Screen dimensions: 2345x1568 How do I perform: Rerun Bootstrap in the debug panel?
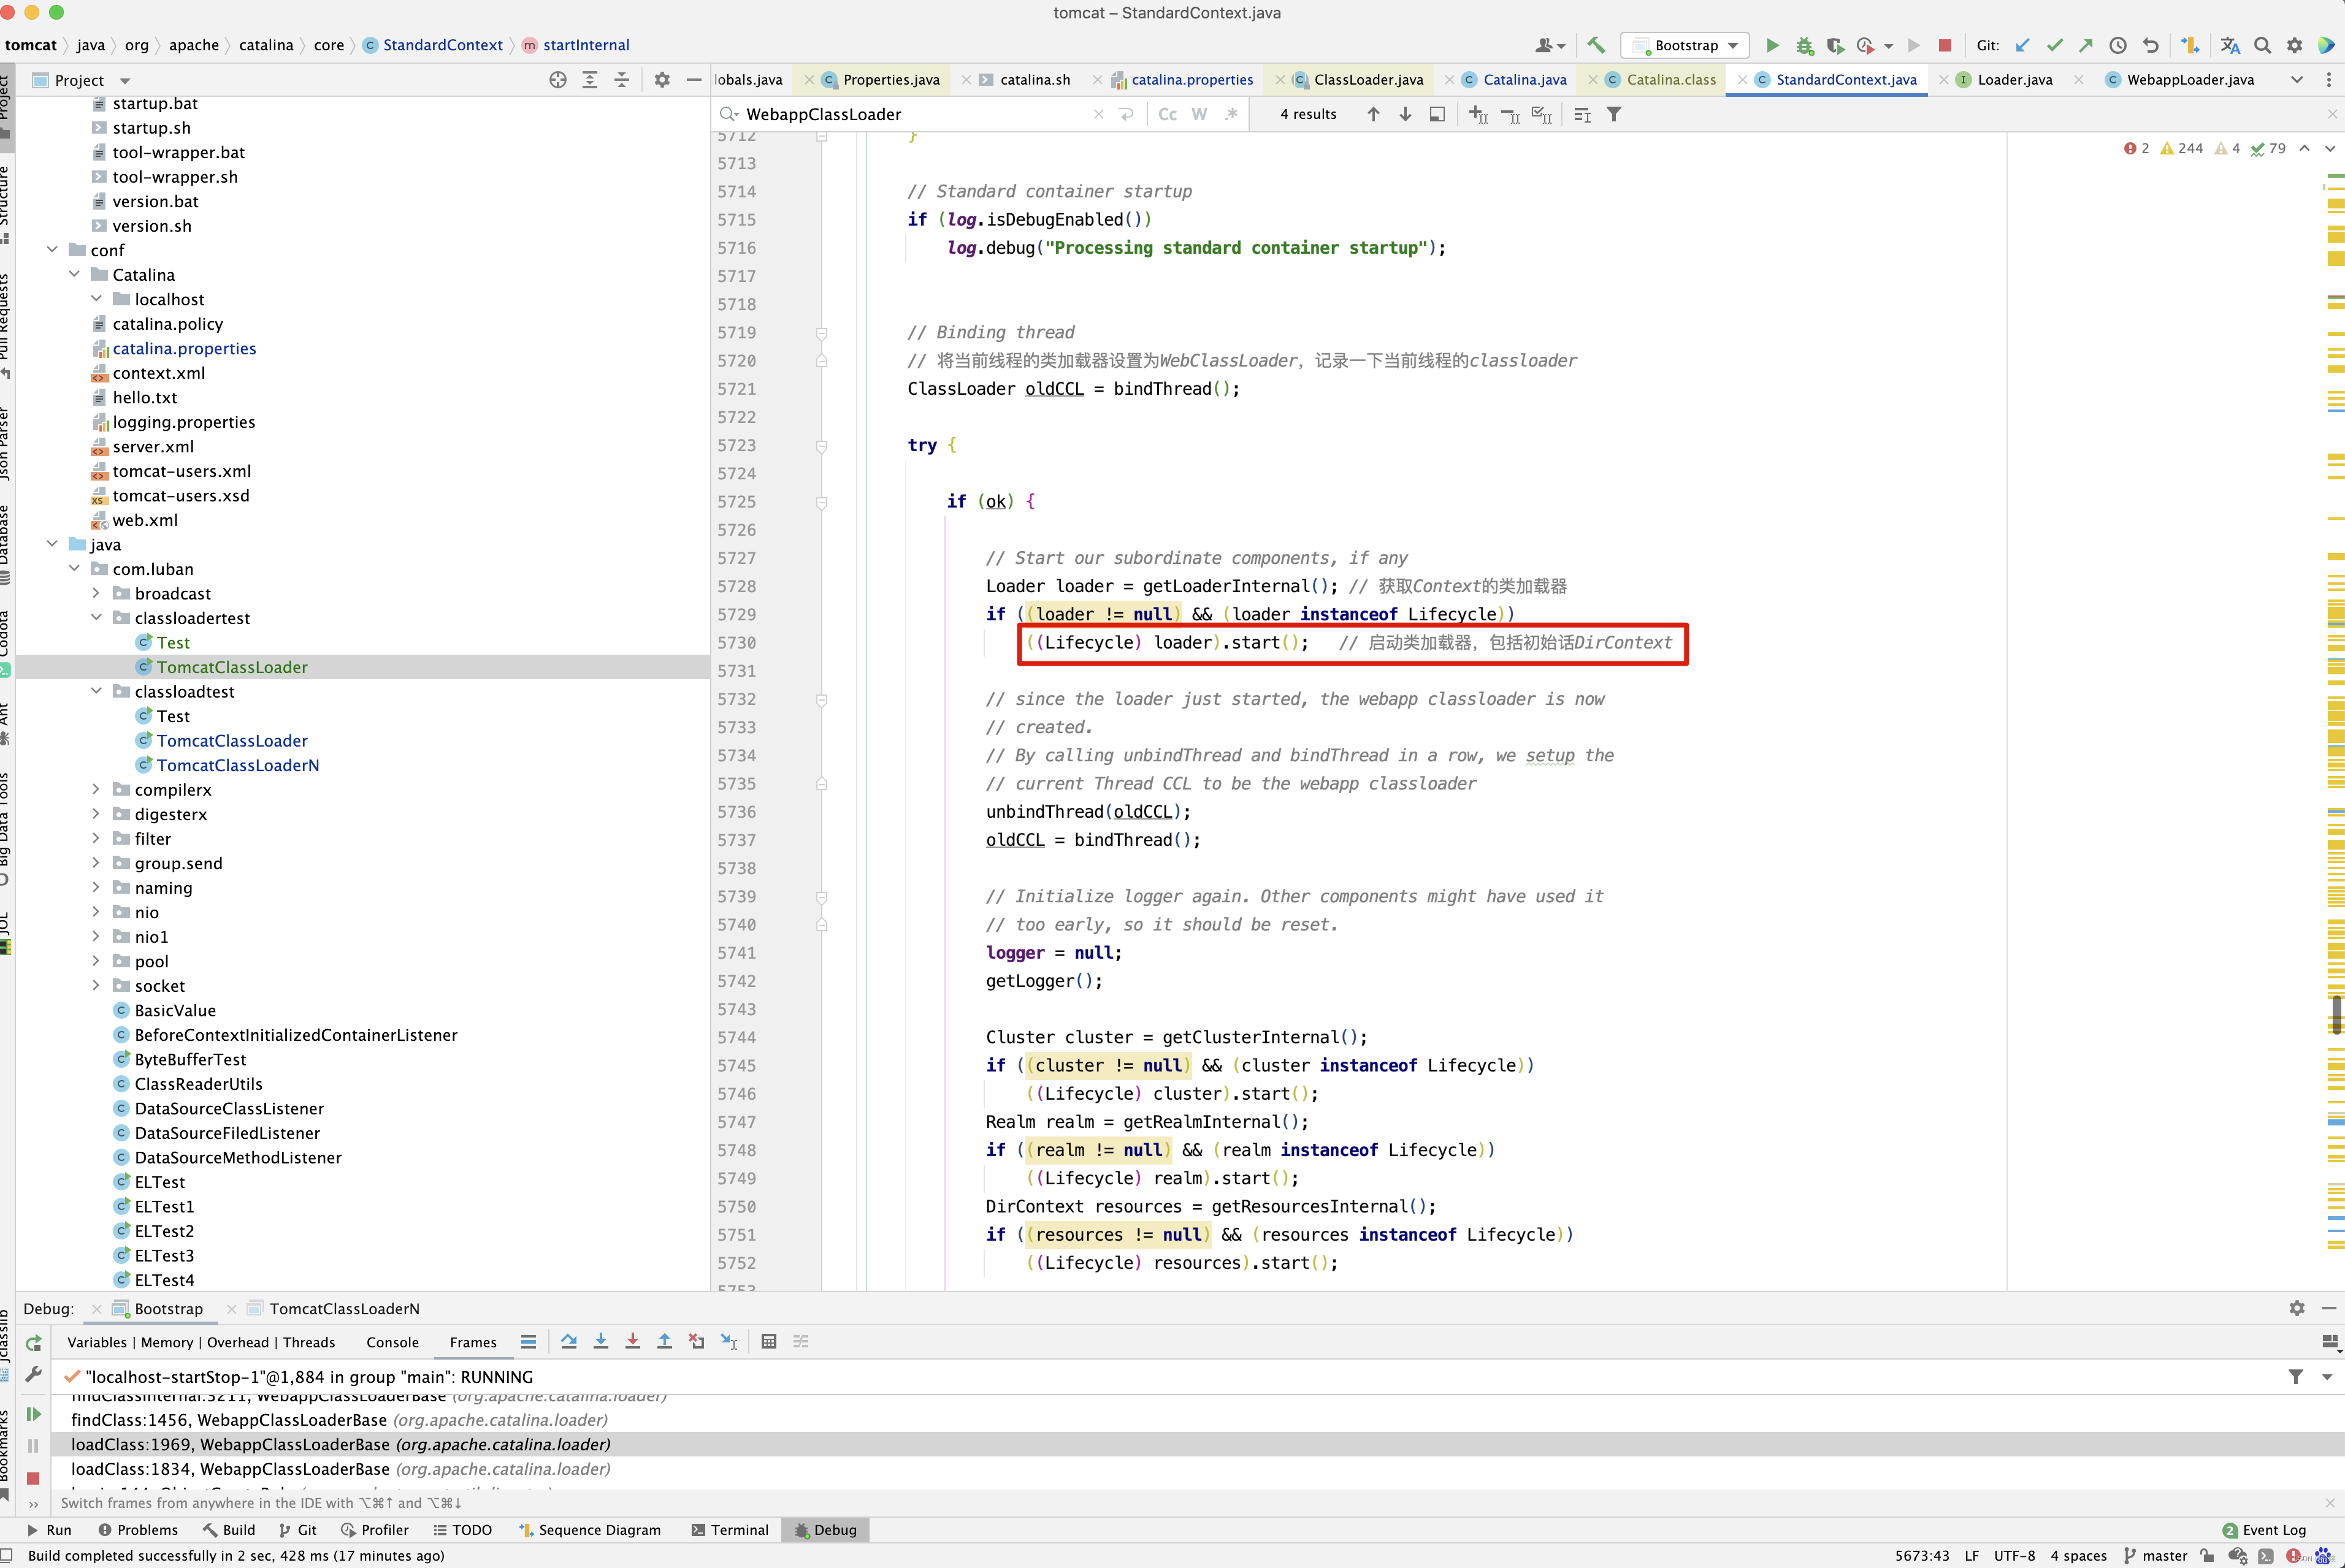pos(33,1343)
